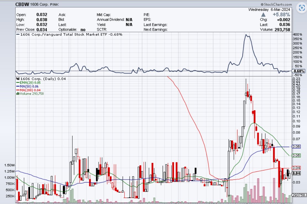This screenshot has width=307, height=204.
Task: Click the High 0.038 value
Action: [x=42, y=20]
